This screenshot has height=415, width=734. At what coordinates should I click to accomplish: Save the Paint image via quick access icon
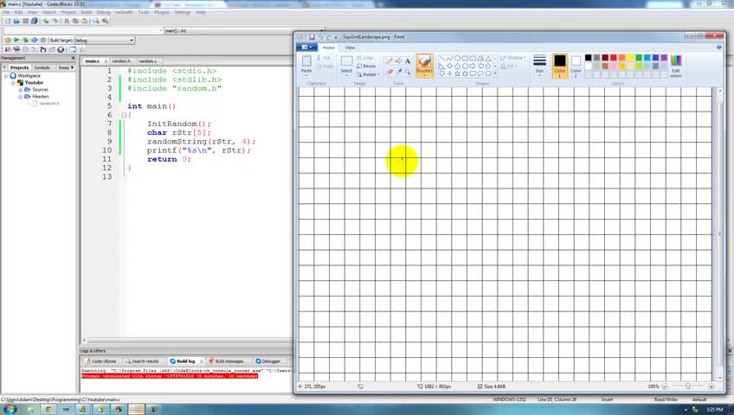coord(312,37)
